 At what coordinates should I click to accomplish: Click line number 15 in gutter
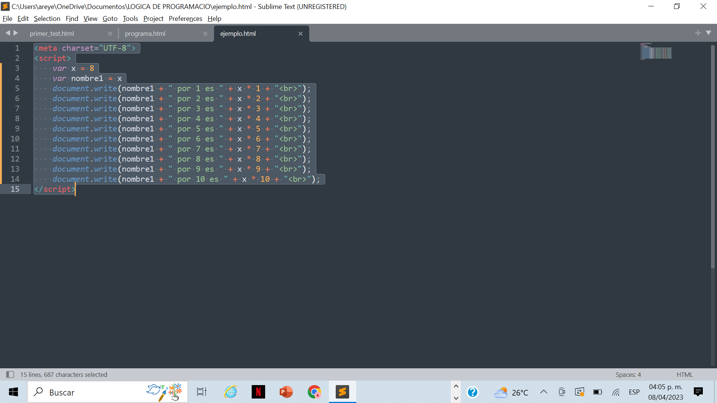click(x=15, y=189)
